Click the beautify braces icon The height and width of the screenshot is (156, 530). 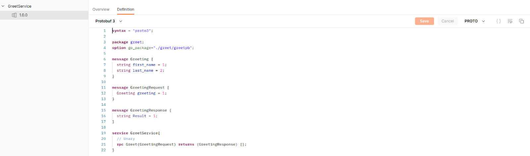499,21
